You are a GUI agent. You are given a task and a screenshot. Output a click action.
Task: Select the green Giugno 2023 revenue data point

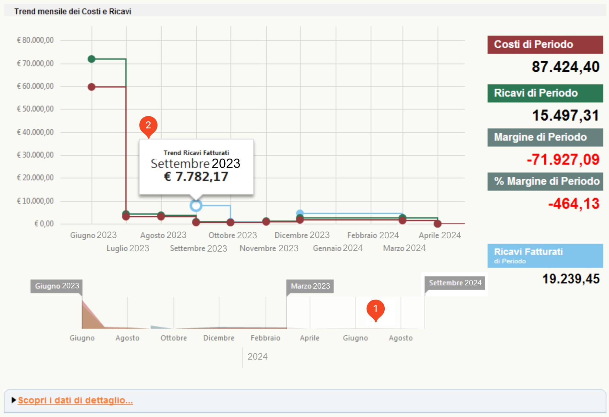pyautogui.click(x=92, y=59)
